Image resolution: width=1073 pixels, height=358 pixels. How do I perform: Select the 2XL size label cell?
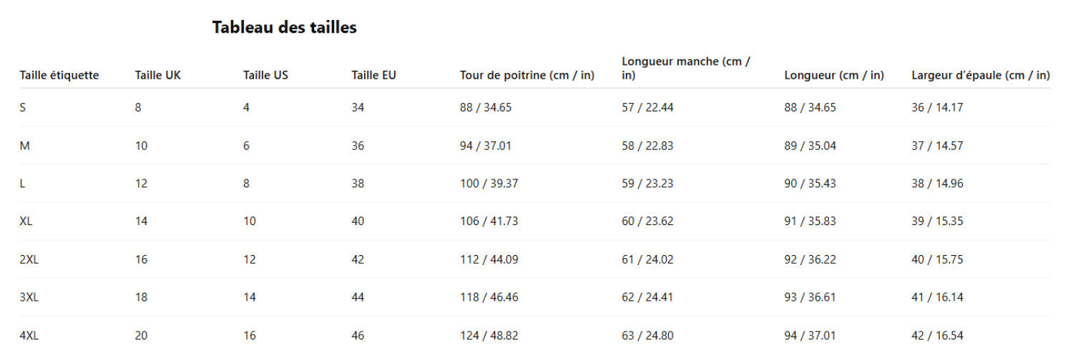(29, 259)
